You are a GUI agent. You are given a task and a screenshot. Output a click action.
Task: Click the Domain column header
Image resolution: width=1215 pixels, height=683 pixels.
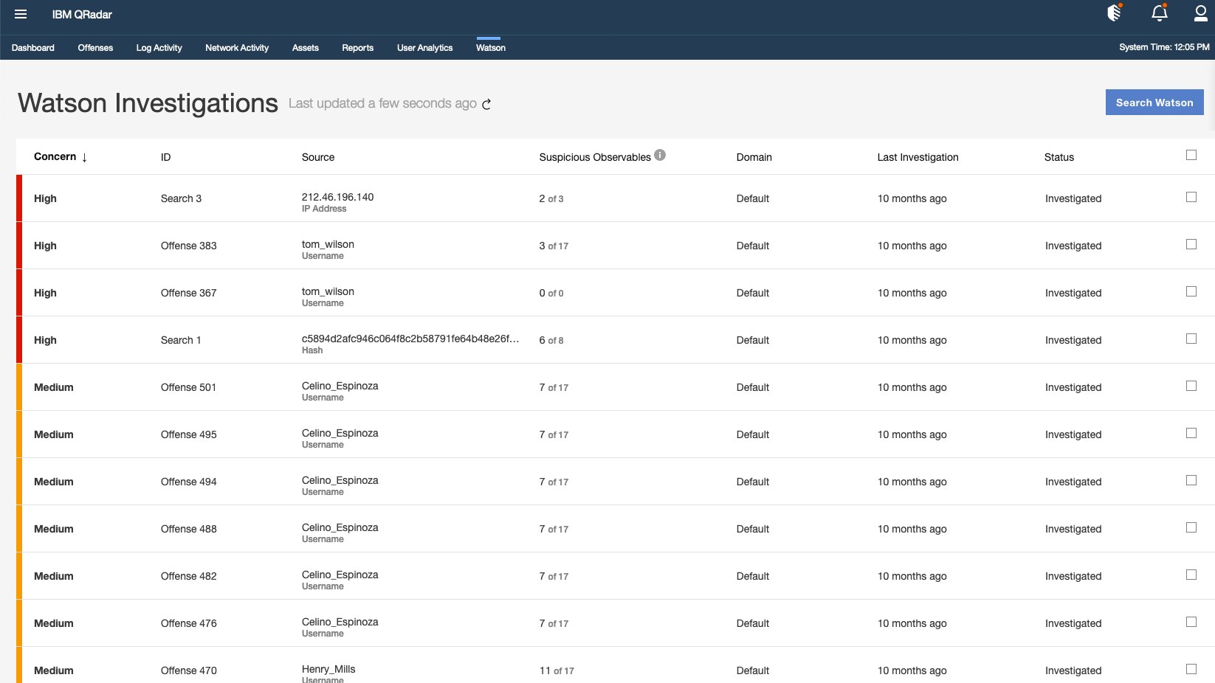754,157
